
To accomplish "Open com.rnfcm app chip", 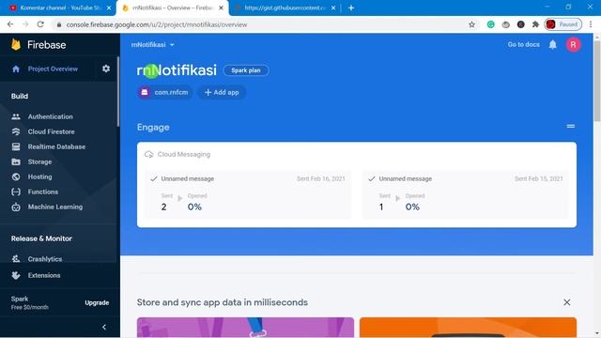I will 165,92.
